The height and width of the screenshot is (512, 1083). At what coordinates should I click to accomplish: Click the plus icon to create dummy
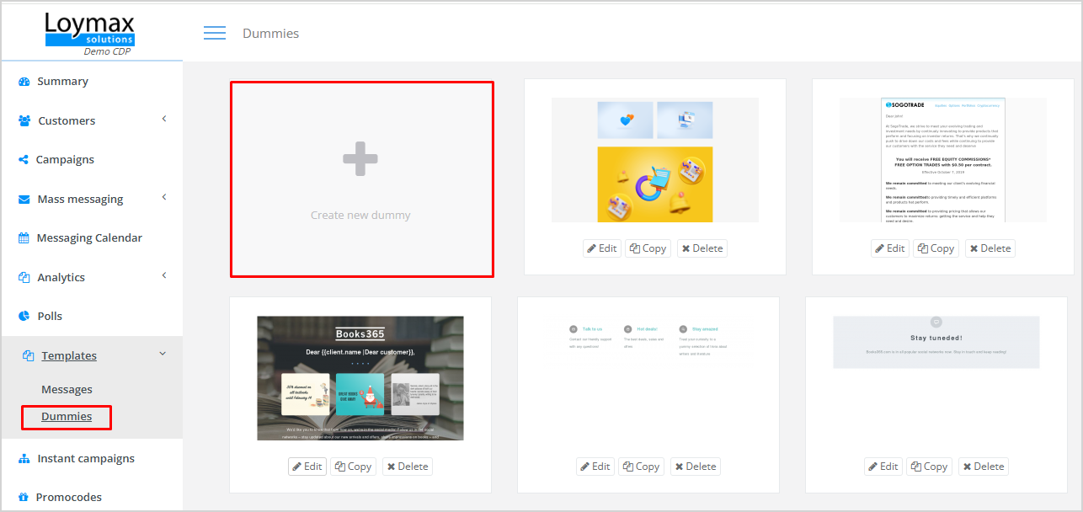[x=360, y=159]
